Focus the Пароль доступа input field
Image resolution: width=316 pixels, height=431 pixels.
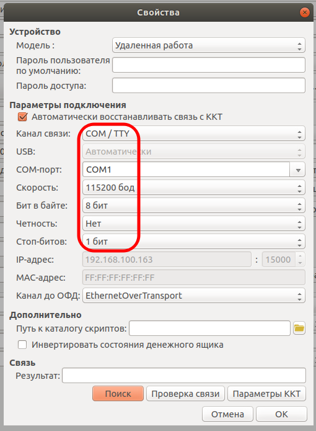[209, 86]
